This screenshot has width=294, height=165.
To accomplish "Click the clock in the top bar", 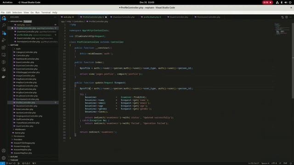I will pyautogui.click(x=147, y=2).
